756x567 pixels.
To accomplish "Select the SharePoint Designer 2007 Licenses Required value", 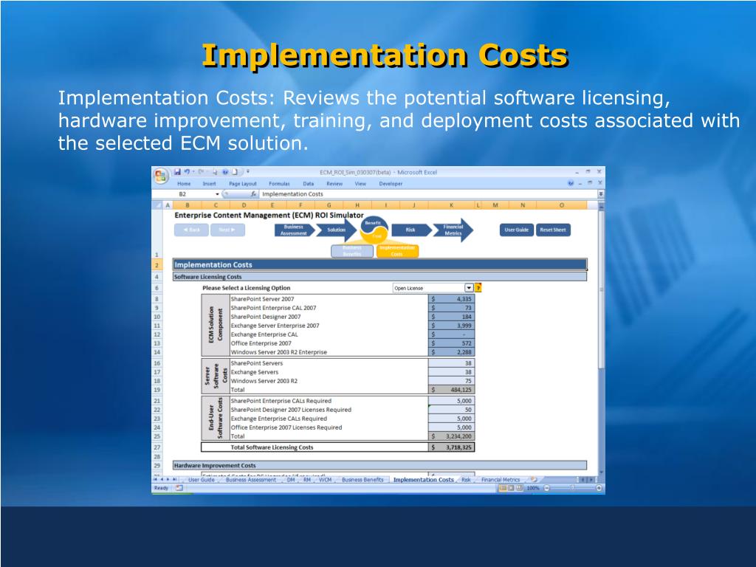I will coord(451,410).
